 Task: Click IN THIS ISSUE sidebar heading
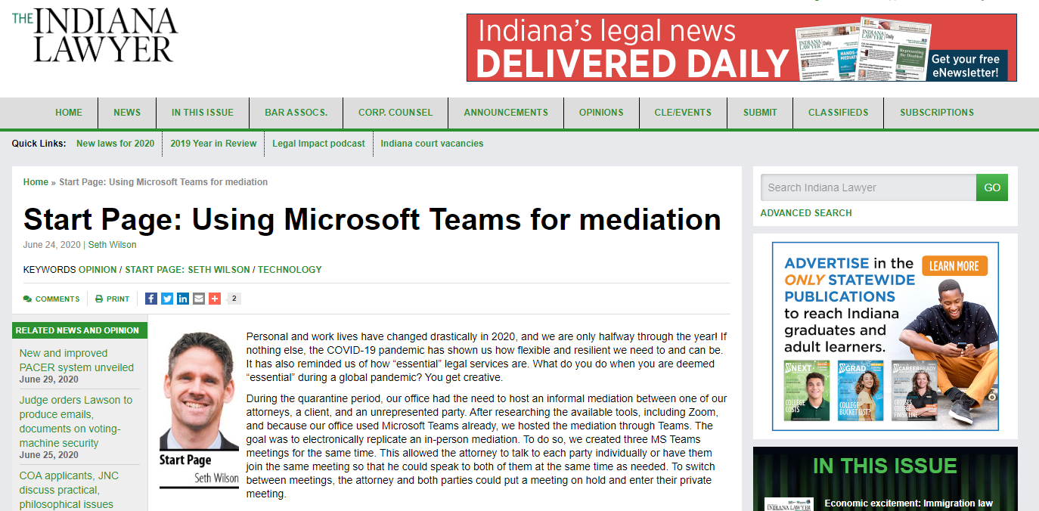coord(885,466)
